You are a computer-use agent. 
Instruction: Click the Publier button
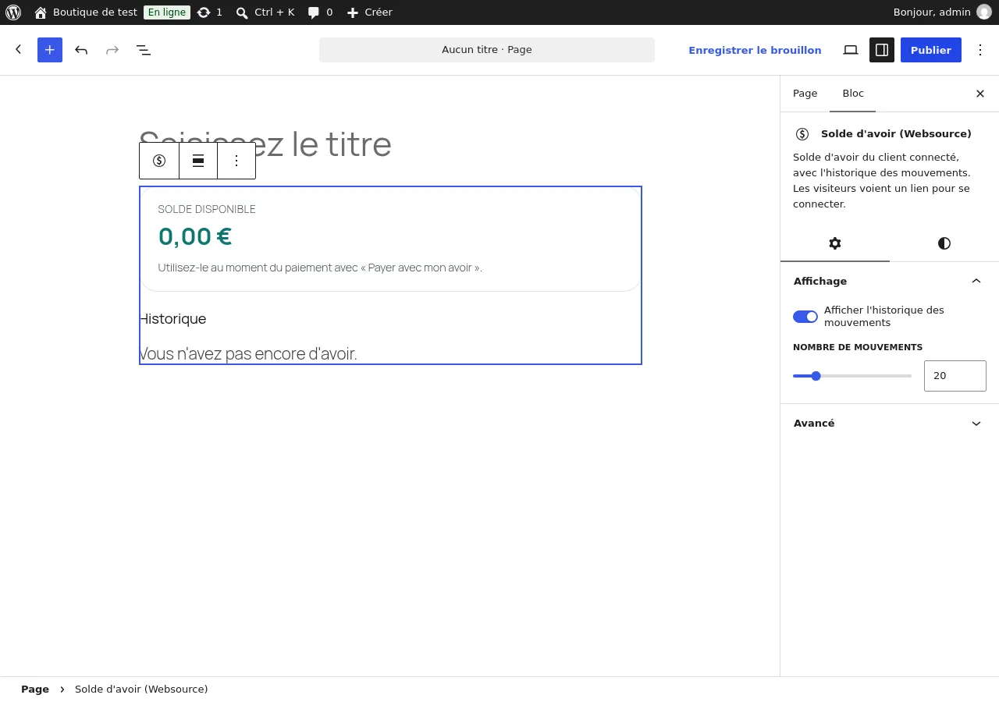931,50
